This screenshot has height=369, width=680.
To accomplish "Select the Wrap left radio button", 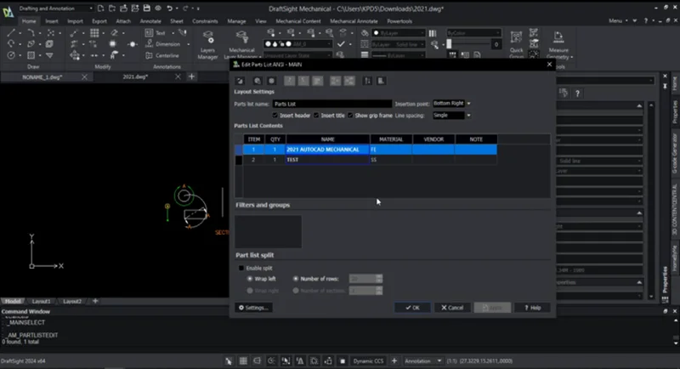I will pos(249,278).
